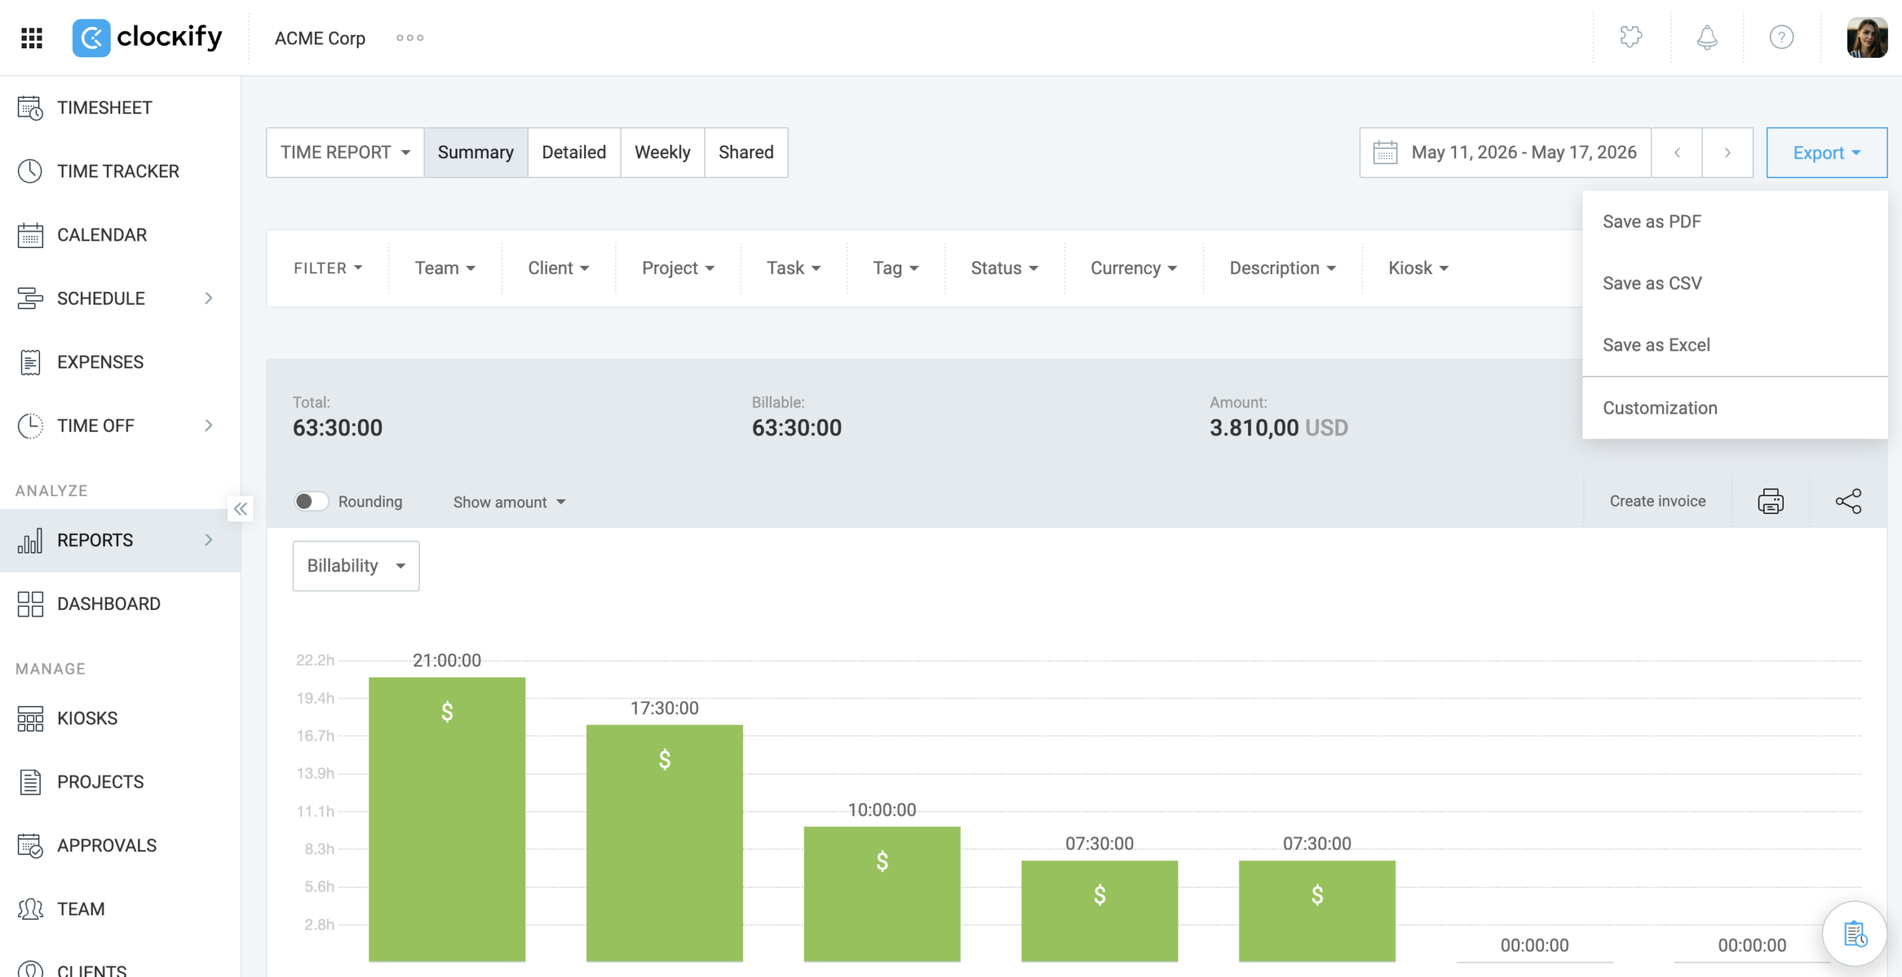Open the Project filter dropdown
This screenshot has width=1902, height=977.
[x=678, y=268]
